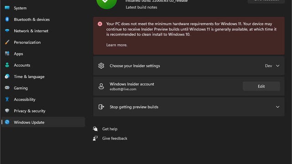Click the Give feedback link

[115, 138]
